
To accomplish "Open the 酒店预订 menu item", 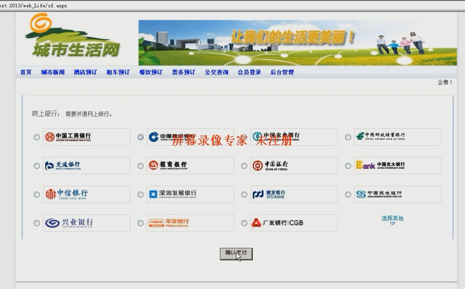I will [x=85, y=72].
